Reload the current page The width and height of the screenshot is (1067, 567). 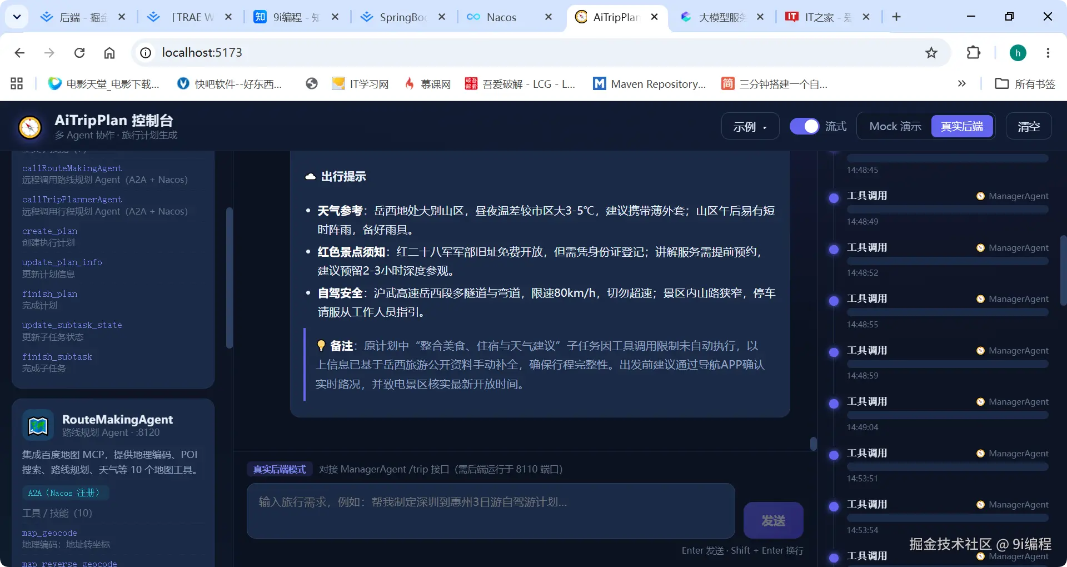point(79,53)
